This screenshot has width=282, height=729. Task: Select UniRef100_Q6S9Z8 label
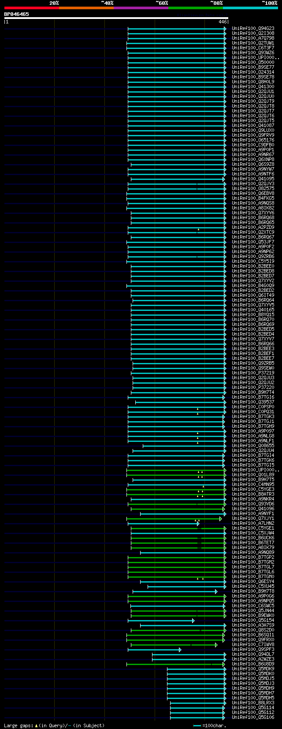click(253, 164)
